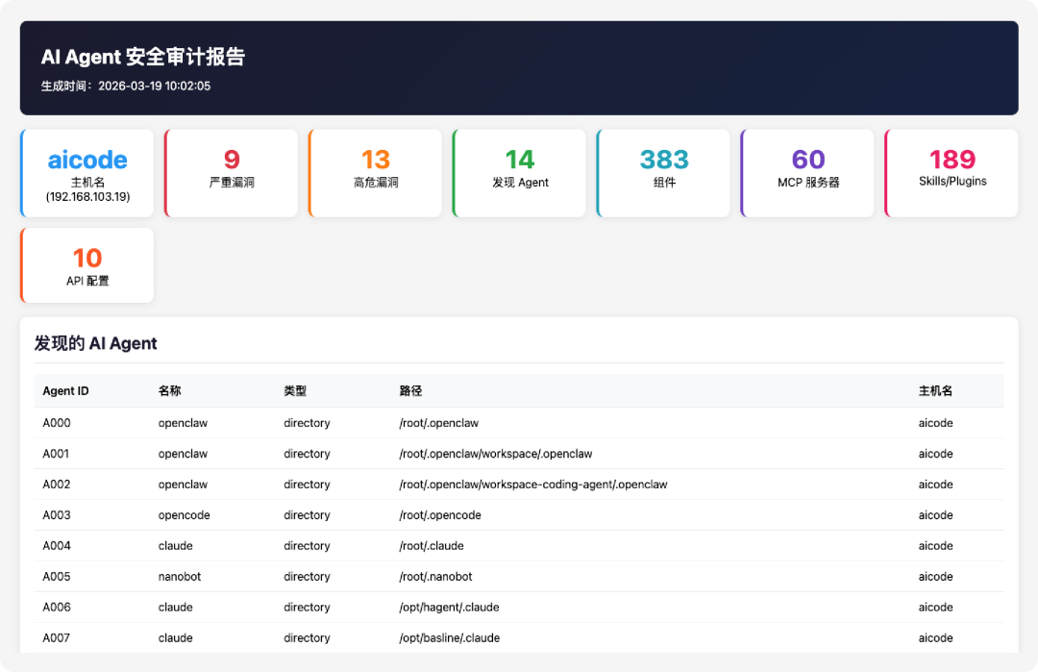This screenshot has height=672, width=1038.
Task: Select Agent ID cell 'A007'
Action: (x=57, y=638)
